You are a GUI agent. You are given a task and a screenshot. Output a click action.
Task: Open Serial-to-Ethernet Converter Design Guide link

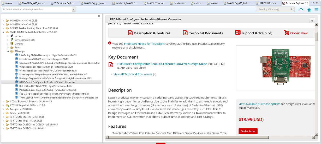coord(162,64)
